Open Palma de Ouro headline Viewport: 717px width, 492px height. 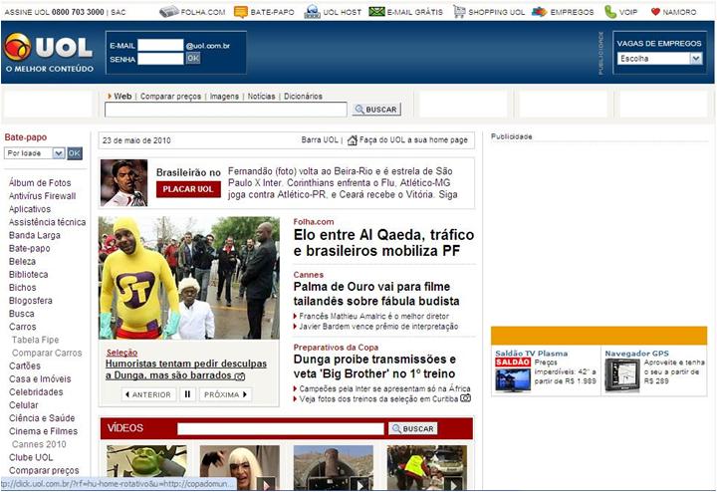[376, 294]
